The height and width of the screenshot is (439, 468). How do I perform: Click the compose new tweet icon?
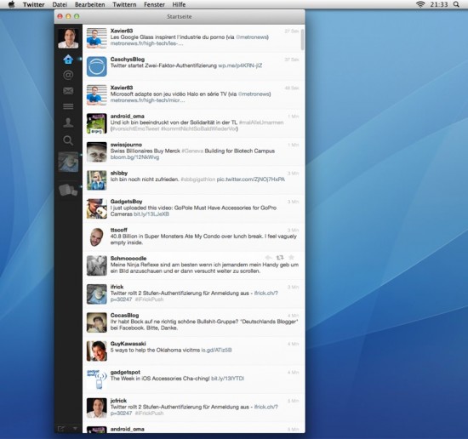(61, 429)
